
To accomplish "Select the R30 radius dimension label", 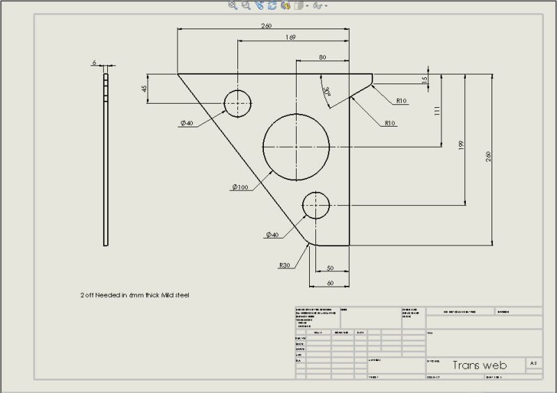I will [284, 265].
